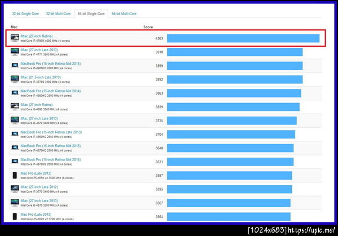This screenshot has width=338, height=236.
Task: Click the blue score bar for 3839
Action: click(x=233, y=107)
